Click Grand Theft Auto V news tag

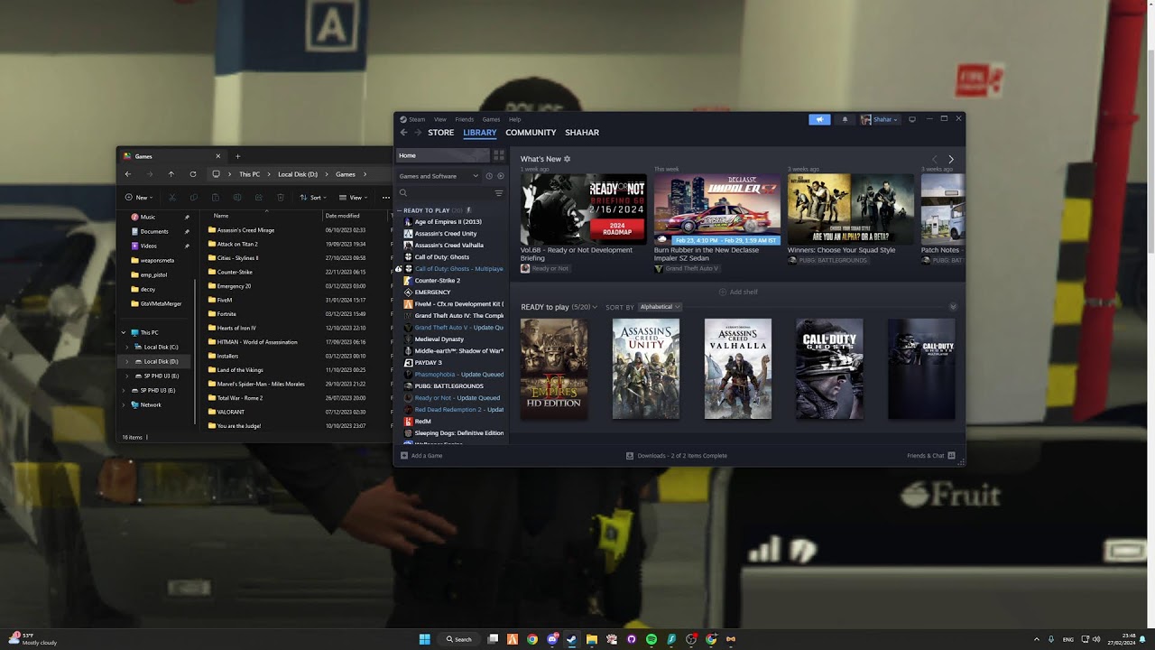686,269
